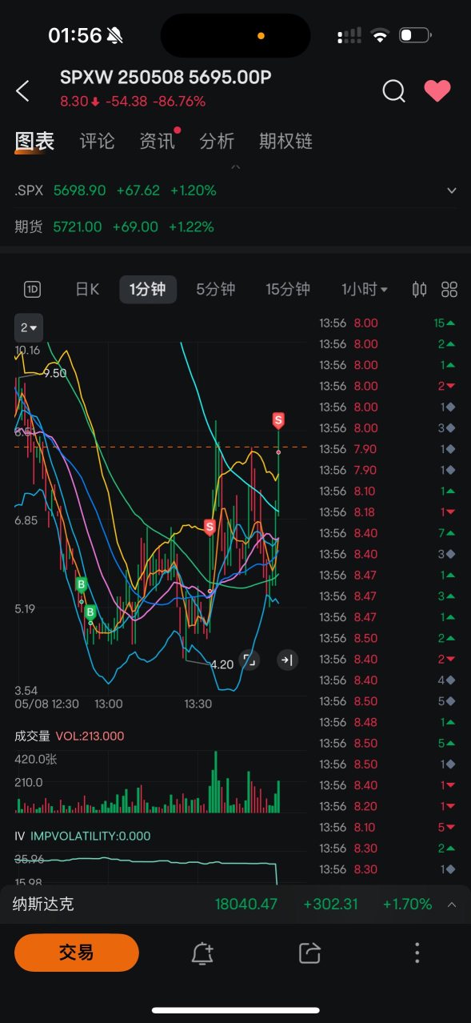The width and height of the screenshot is (471, 1023).
Task: Tap the trade row priced 8.48
Action: tap(388, 722)
